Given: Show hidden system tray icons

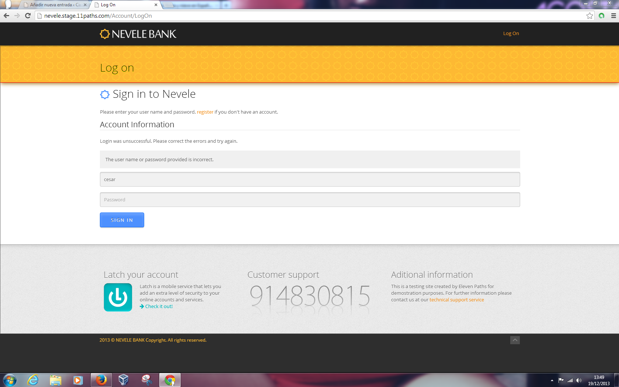Looking at the screenshot, I should (x=552, y=380).
